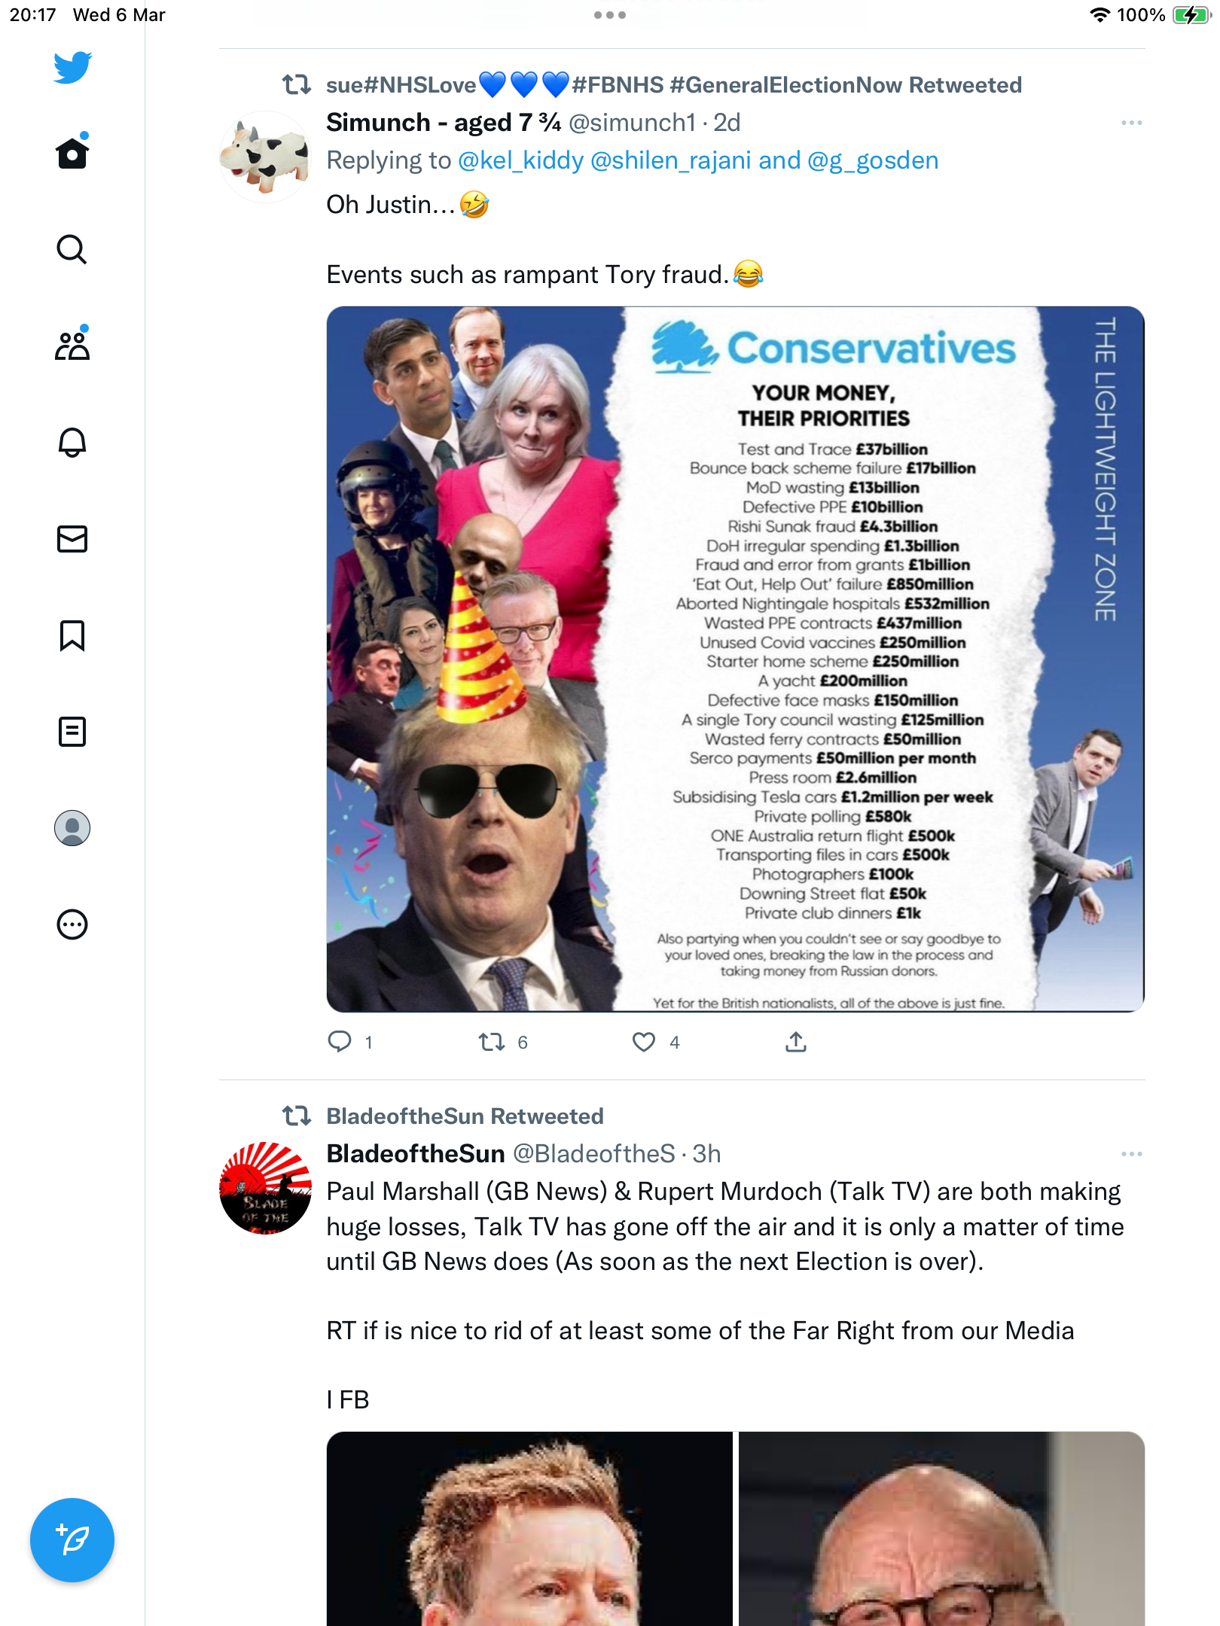Open the @g_gosden mention link

pos(873,160)
